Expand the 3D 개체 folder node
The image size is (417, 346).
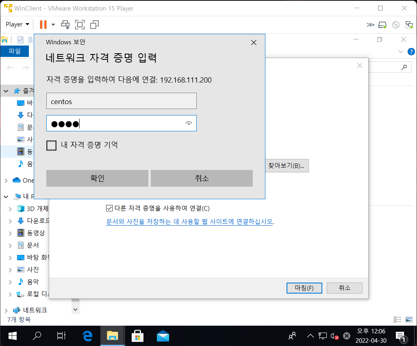pyautogui.click(x=10, y=209)
